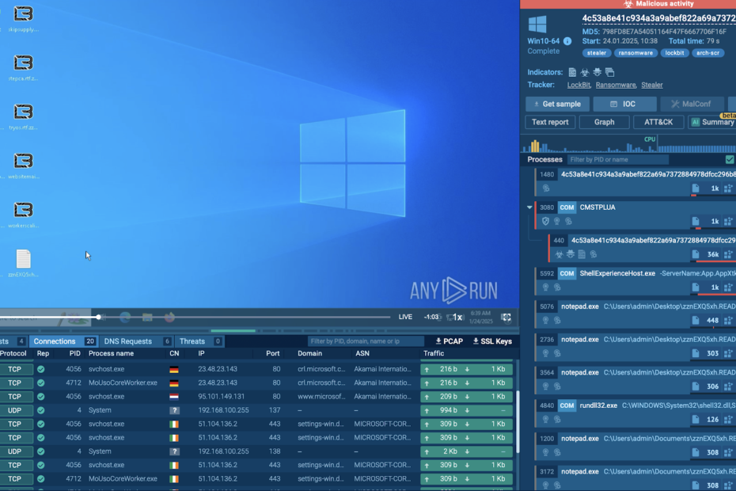Open the zznEXQ5xh text file on the desktop
736x491 pixels.
pos(24,260)
